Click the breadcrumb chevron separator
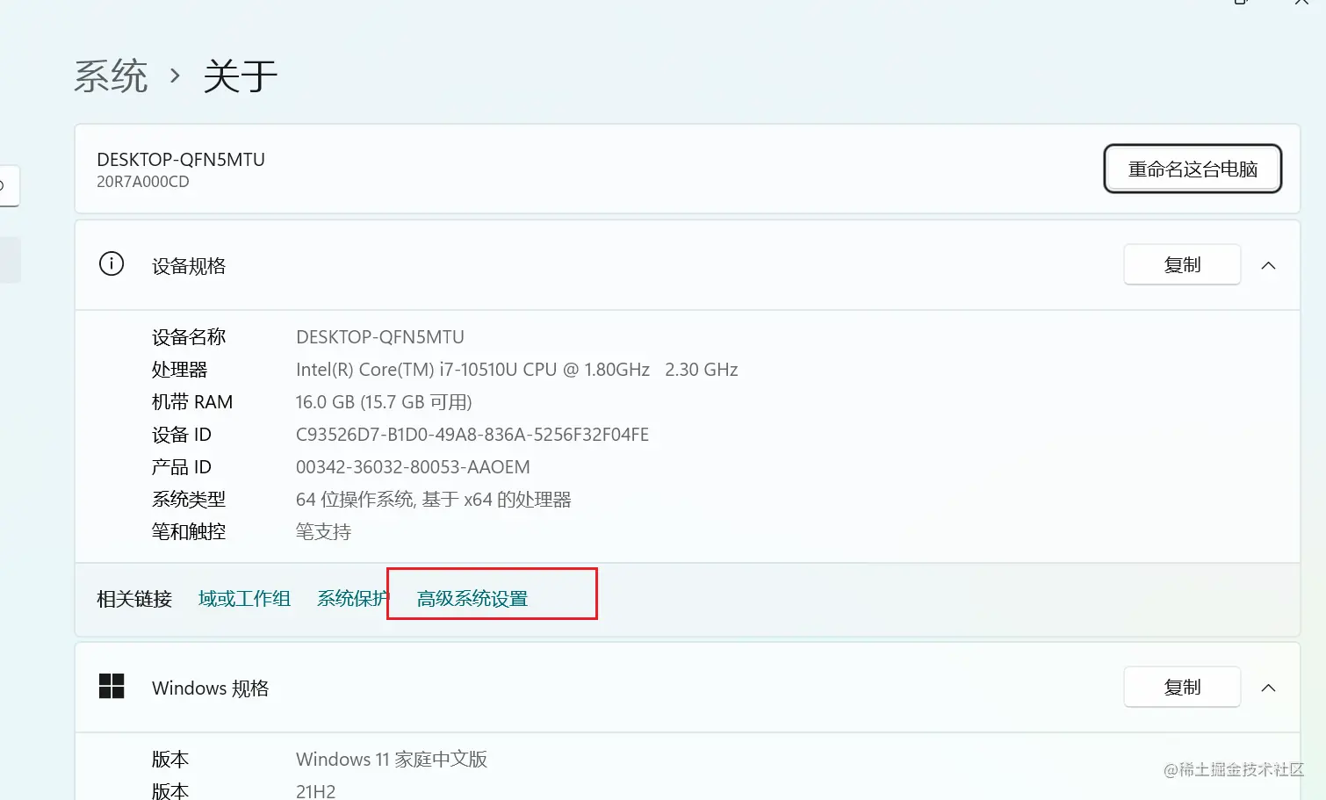 [175, 76]
